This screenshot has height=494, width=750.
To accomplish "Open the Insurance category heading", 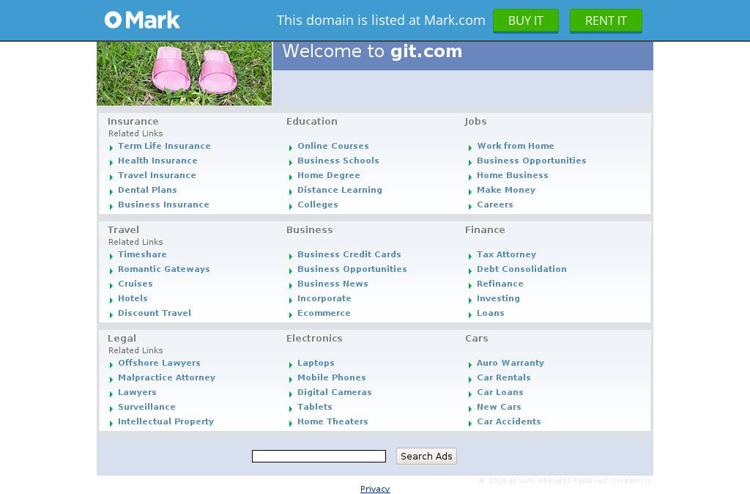I will (133, 122).
